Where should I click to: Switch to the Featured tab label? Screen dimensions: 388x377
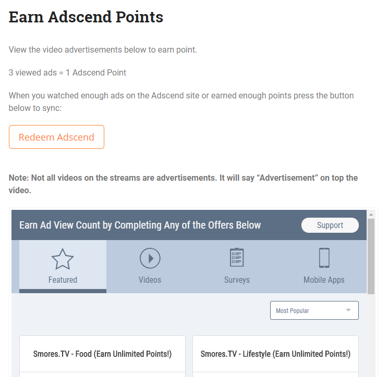pos(63,280)
